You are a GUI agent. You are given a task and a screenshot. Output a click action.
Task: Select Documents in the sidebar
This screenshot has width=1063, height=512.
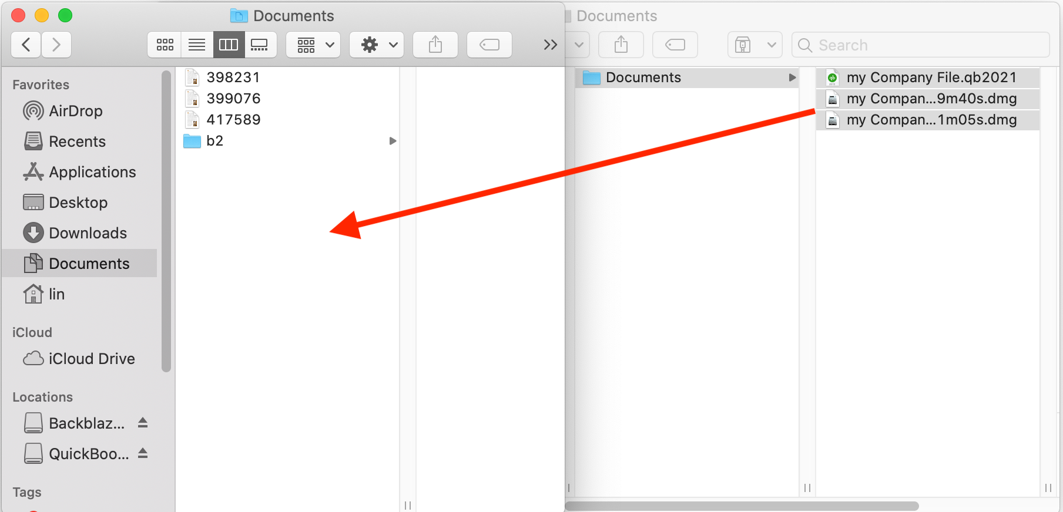pos(79,264)
